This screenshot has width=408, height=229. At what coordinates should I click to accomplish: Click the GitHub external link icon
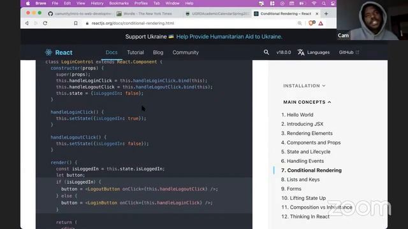pos(358,52)
